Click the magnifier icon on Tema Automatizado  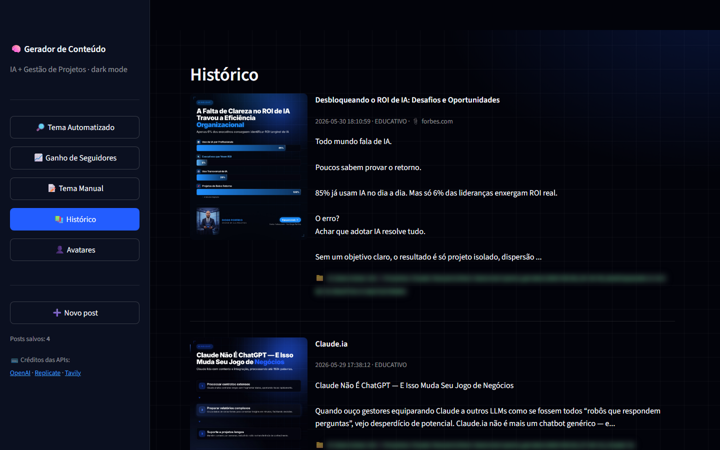(40, 127)
